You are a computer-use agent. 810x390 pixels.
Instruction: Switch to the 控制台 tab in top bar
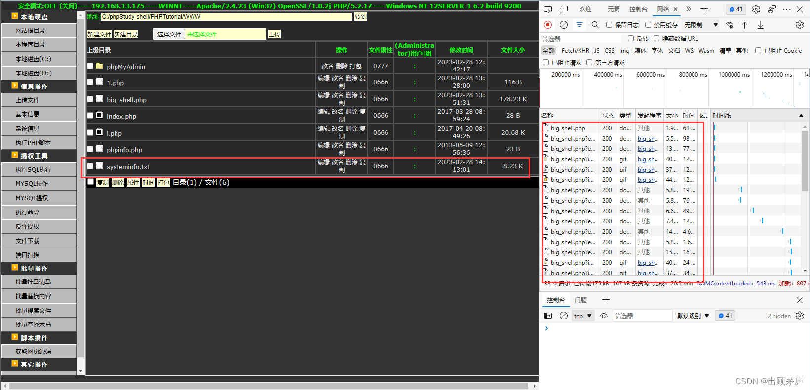point(638,9)
